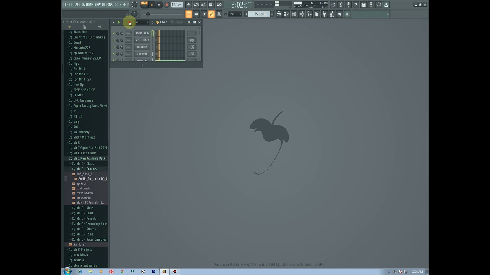The width and height of the screenshot is (490, 275).
Task: Click the graph editor icon in channel rack
Action: coord(189,22)
